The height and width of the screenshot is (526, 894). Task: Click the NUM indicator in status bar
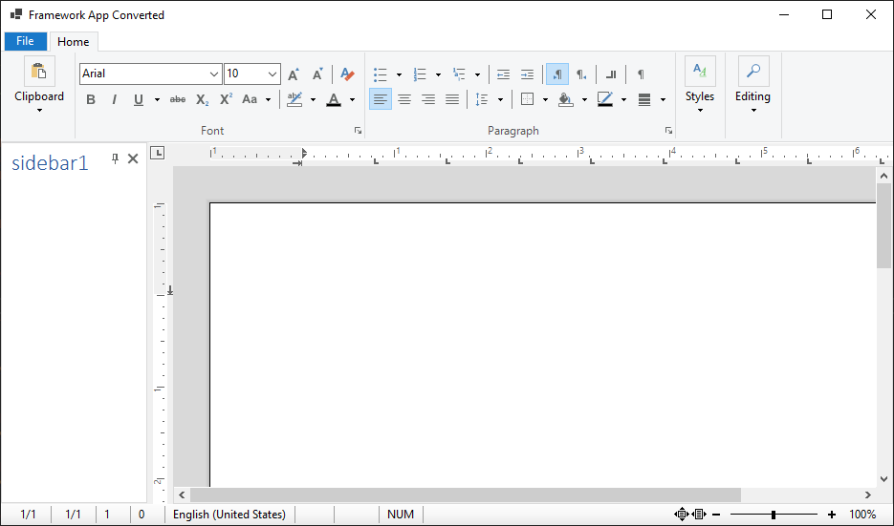pos(401,515)
